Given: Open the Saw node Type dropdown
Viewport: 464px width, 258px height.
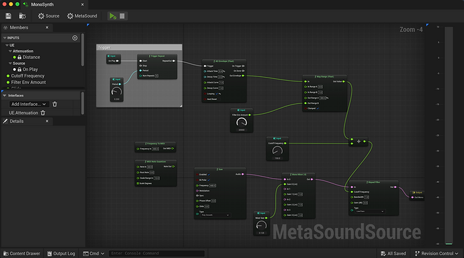Looking at the screenshot, I should coord(215,215).
